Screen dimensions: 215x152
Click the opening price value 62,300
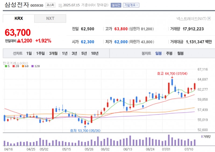tap(88, 42)
